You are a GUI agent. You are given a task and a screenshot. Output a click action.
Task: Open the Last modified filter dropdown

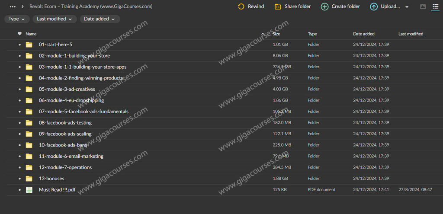[55, 19]
